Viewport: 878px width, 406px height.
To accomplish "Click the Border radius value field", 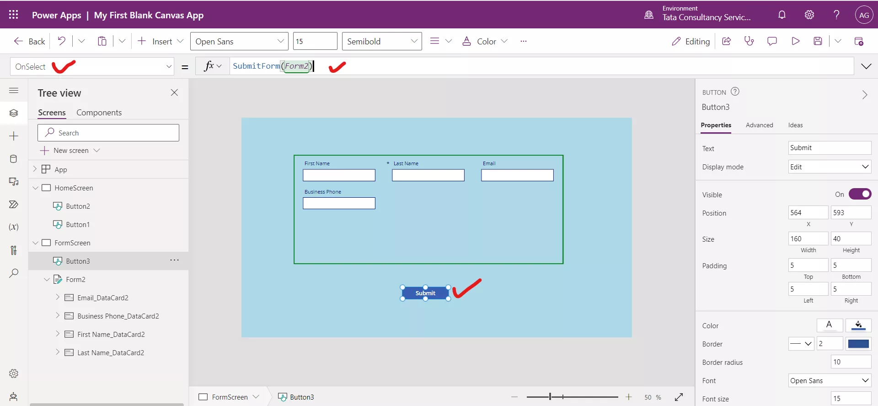I will tap(851, 362).
